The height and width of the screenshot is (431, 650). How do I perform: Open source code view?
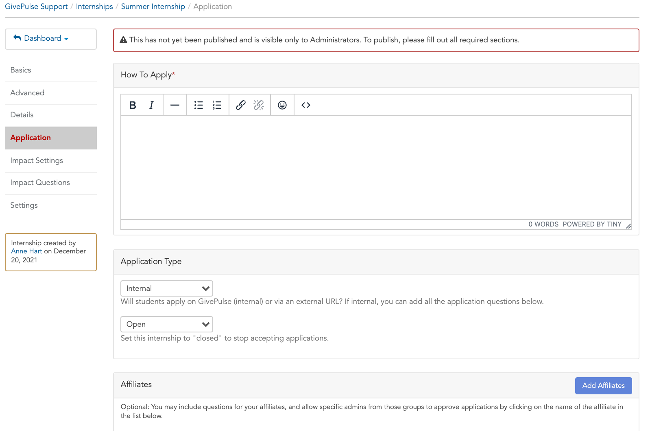point(306,105)
